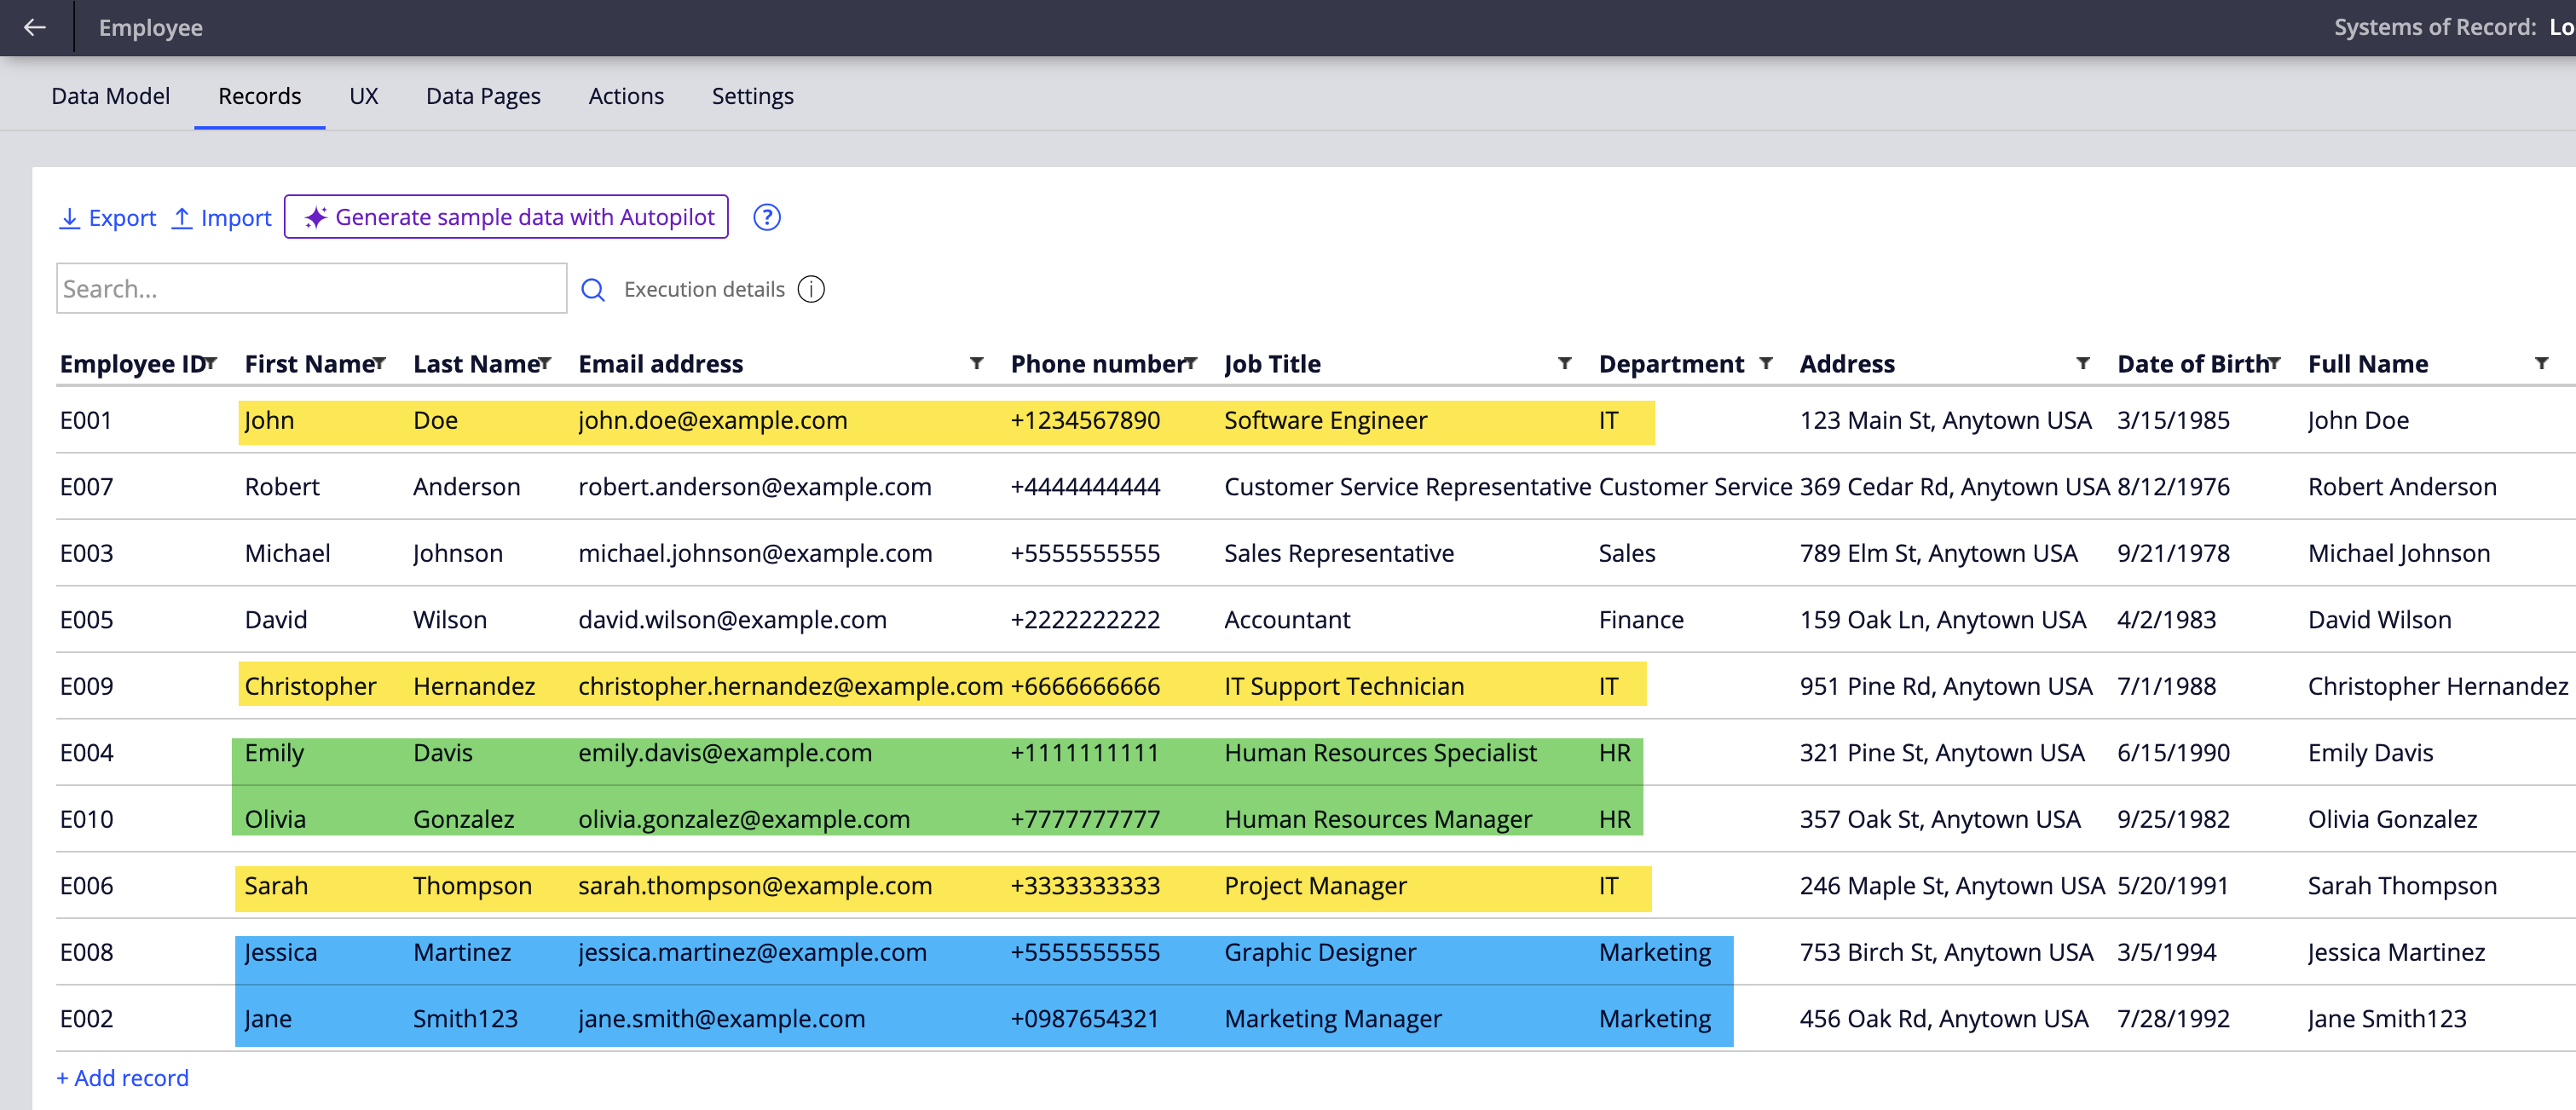Click Generate sample data with Autopilot
The height and width of the screenshot is (1110, 2576).
point(506,217)
